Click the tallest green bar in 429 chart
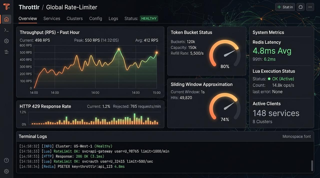Screen dimensions: 320x178 coord(134,119)
